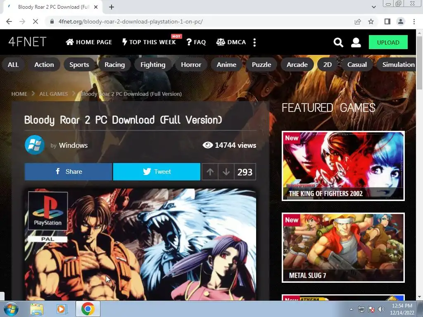Viewport: 423px width, 317px height.
Task: Select the Anime category
Action: coord(227,65)
